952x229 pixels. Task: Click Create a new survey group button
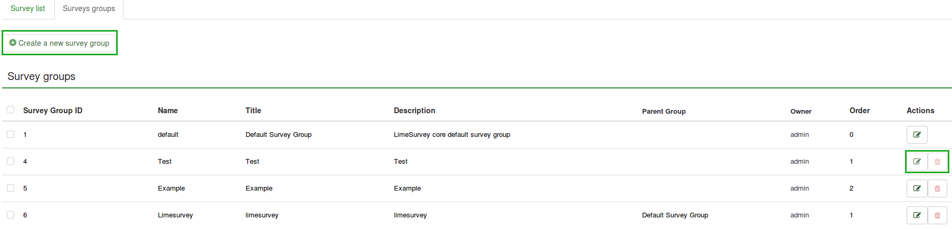60,43
